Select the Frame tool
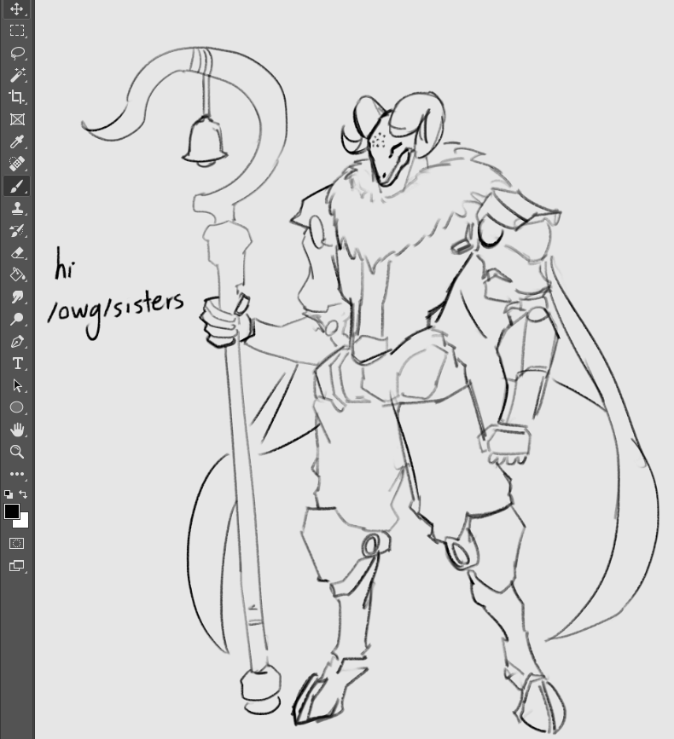This screenshot has height=739, width=674. tap(17, 119)
